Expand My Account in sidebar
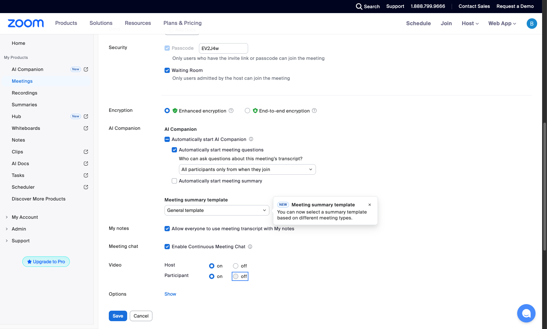Viewport: 547px width, 329px height. (x=25, y=217)
